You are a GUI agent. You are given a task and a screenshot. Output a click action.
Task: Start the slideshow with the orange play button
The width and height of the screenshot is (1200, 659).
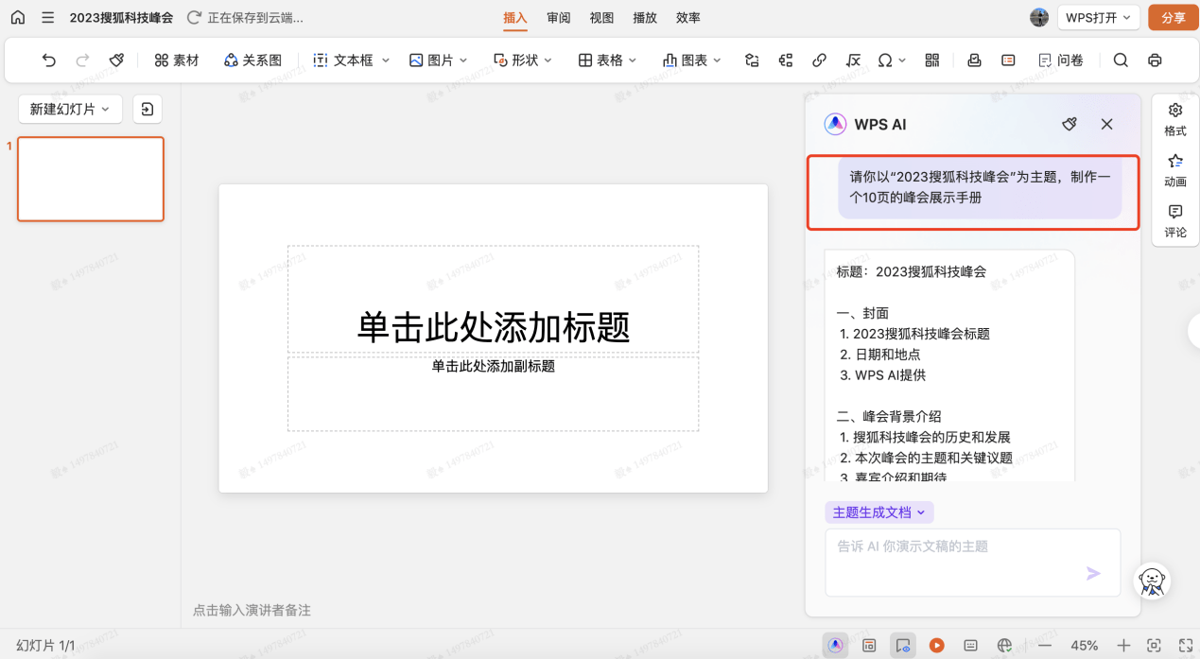point(936,645)
